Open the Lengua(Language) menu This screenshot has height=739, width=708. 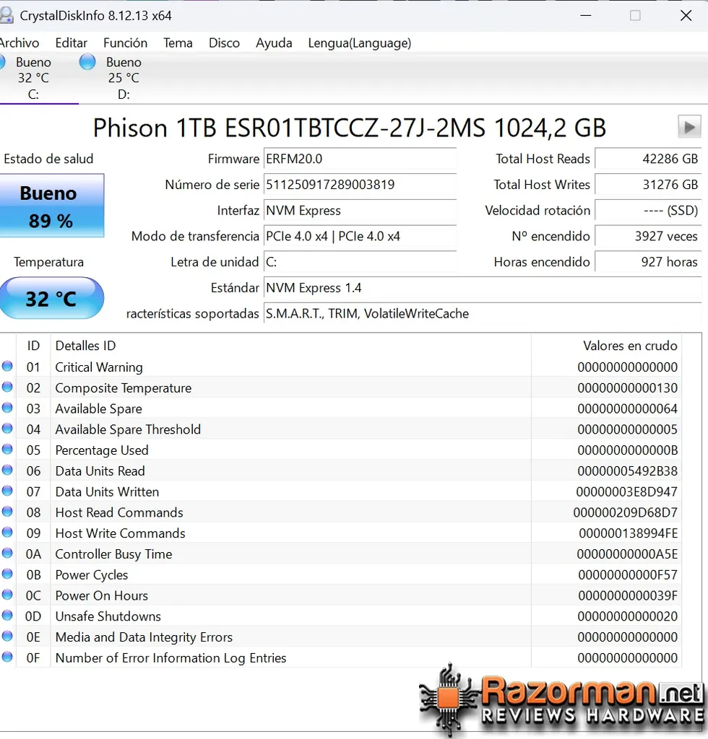[x=360, y=43]
